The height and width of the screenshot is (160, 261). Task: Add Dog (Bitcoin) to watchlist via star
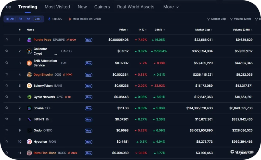[7, 74]
